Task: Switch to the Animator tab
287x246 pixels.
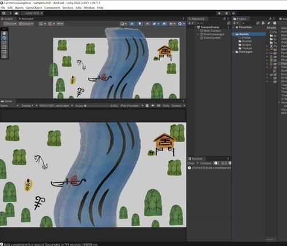Action: [26, 19]
